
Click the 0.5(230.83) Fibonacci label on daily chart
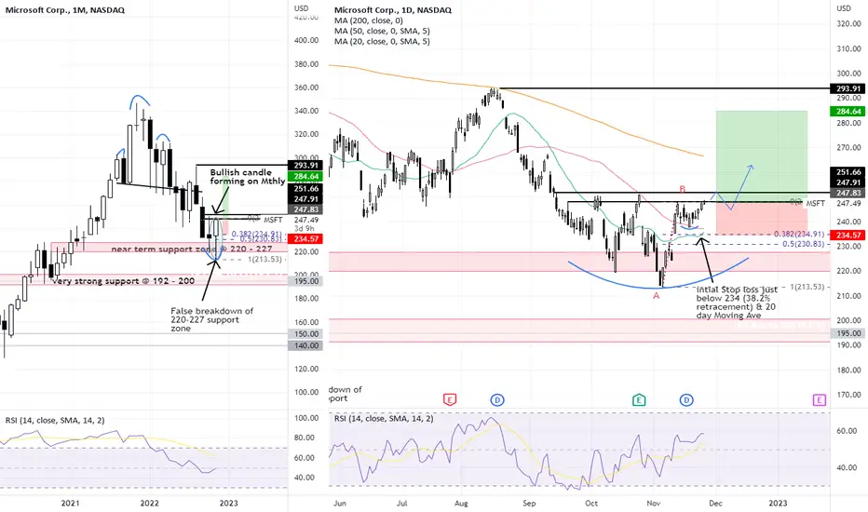(803, 244)
